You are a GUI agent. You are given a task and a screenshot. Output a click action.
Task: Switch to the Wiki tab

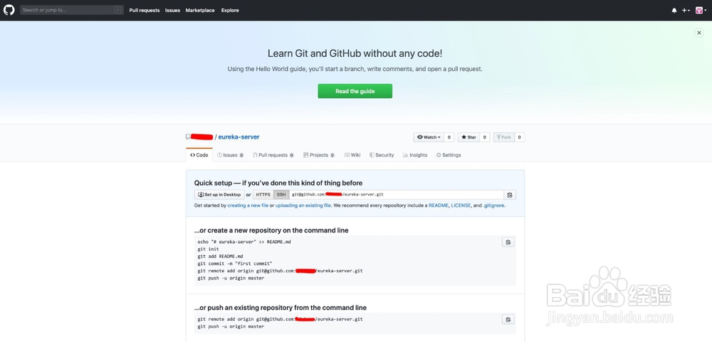352,155
